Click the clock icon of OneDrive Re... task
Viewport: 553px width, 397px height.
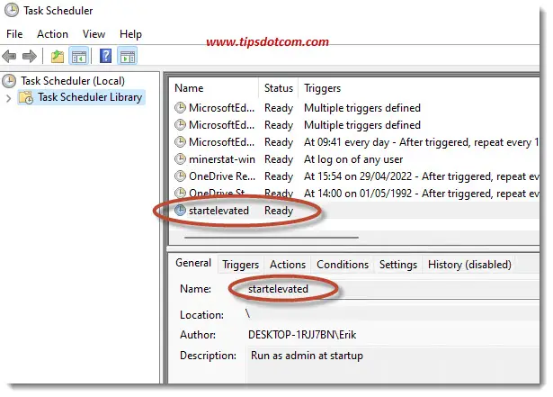(180, 176)
